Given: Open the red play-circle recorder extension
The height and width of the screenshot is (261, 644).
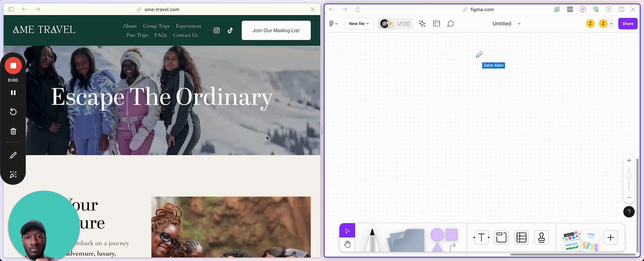Looking at the screenshot, I should pyautogui.click(x=583, y=9).
